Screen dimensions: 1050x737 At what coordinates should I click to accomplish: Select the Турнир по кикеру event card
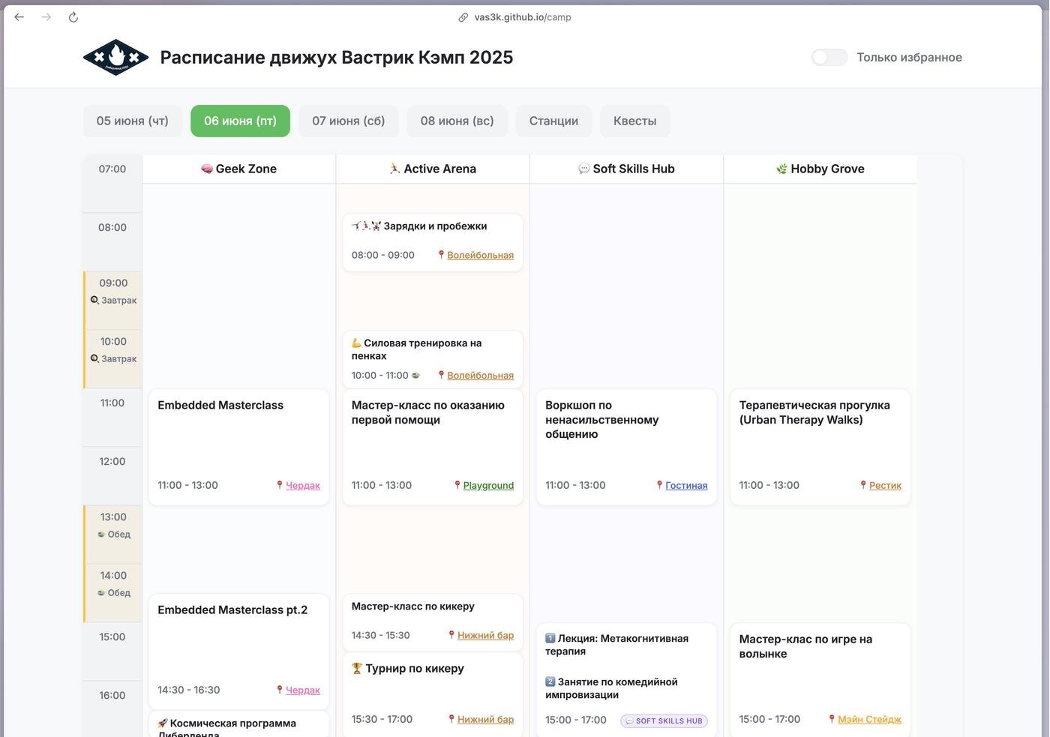[433, 690]
